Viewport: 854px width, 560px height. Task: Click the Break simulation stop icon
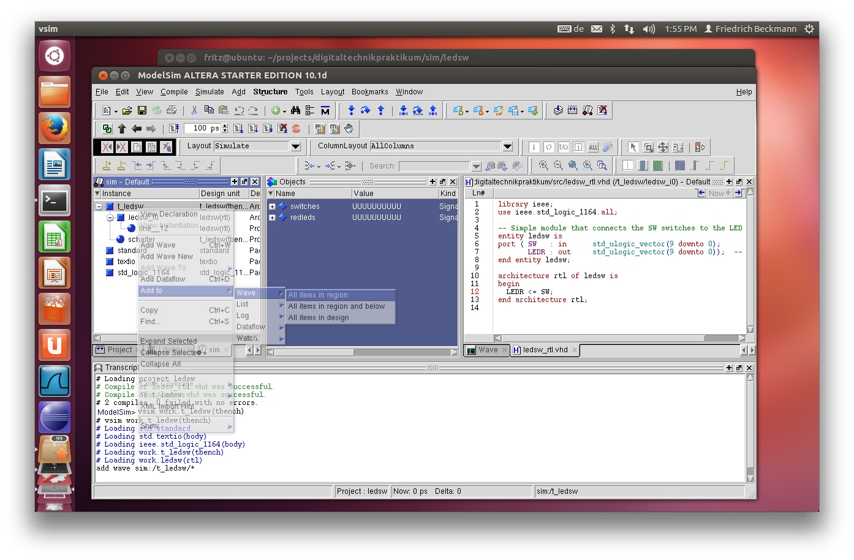pos(296,129)
